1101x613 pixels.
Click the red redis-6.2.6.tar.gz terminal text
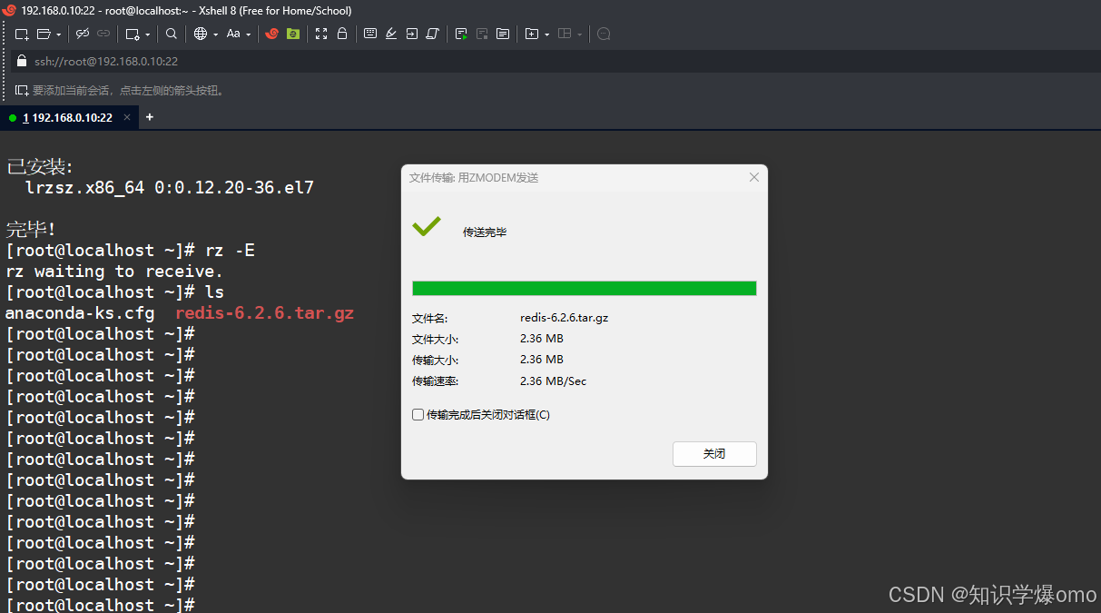264,313
